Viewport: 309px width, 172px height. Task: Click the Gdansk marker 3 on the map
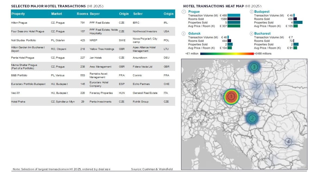click(254, 67)
